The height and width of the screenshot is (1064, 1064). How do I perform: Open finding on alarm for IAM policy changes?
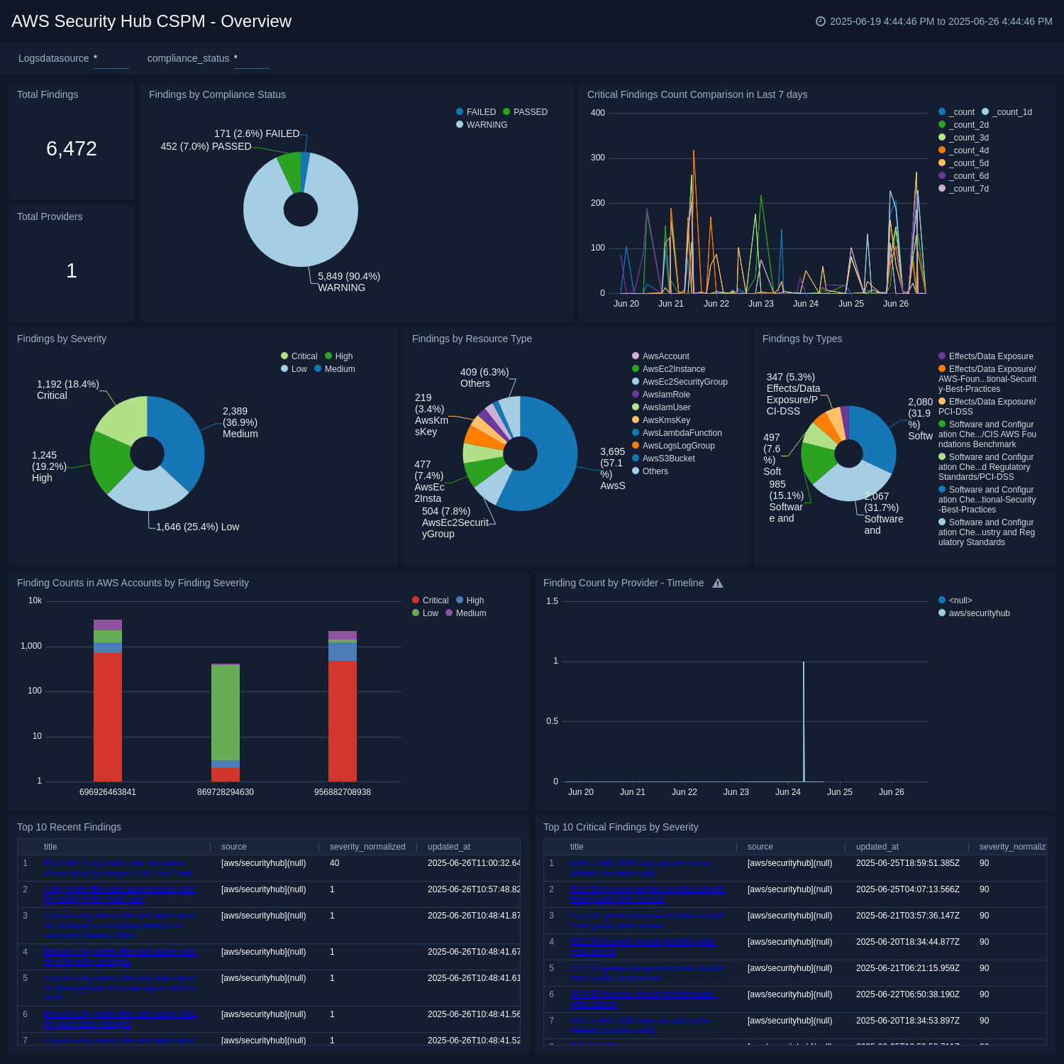click(120, 957)
